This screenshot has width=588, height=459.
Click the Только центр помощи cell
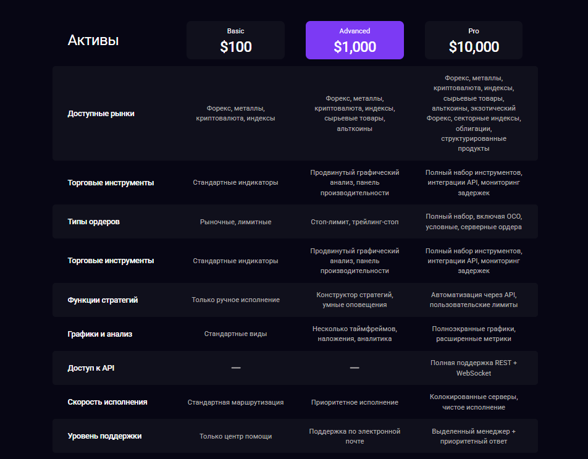[235, 436]
